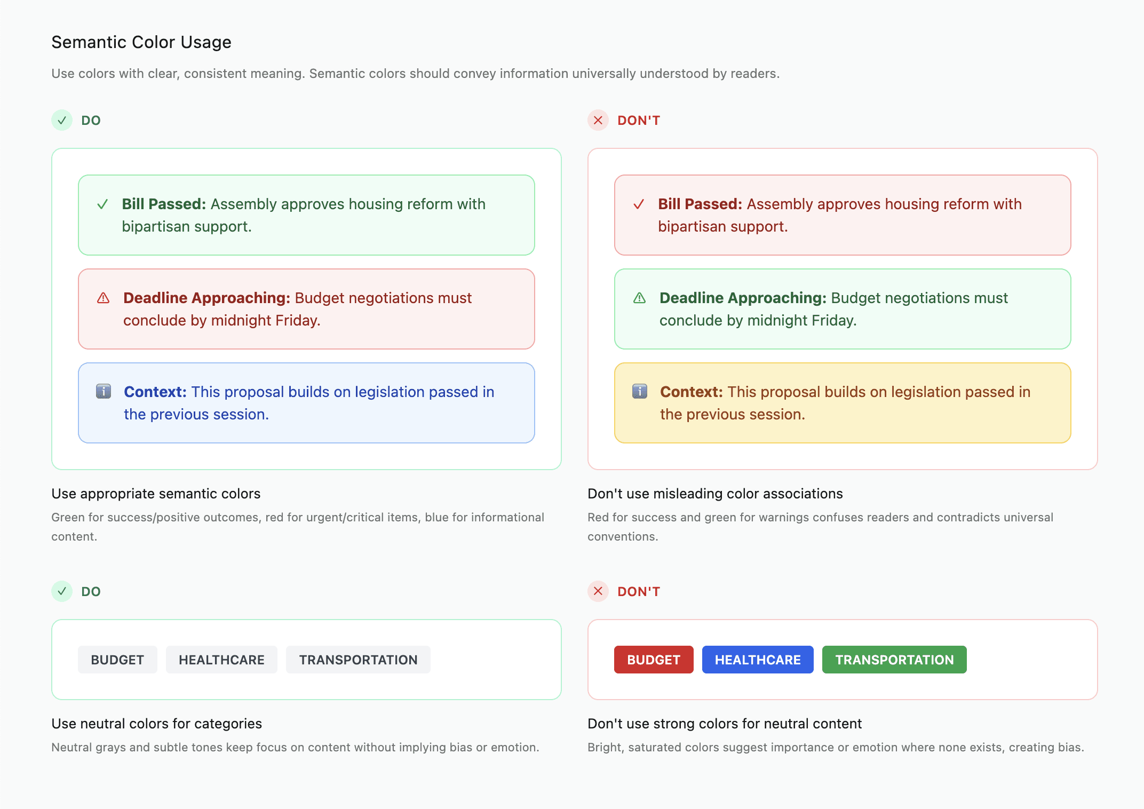
Task: Click the Semantic Color Usage heading
Action: [x=141, y=42]
